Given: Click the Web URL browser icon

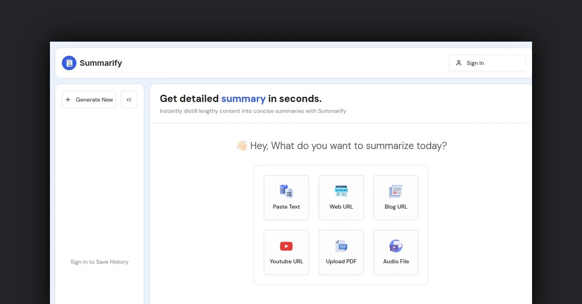Looking at the screenshot, I should 341,191.
